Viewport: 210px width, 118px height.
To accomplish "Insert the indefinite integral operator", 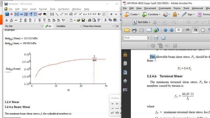I will (35, 20).
